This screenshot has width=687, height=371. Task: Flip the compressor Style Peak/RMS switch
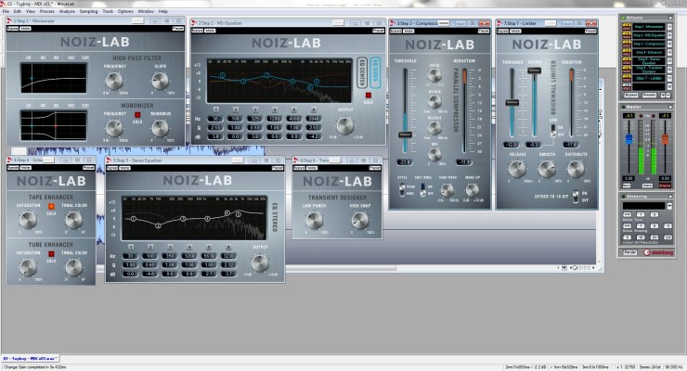(402, 190)
